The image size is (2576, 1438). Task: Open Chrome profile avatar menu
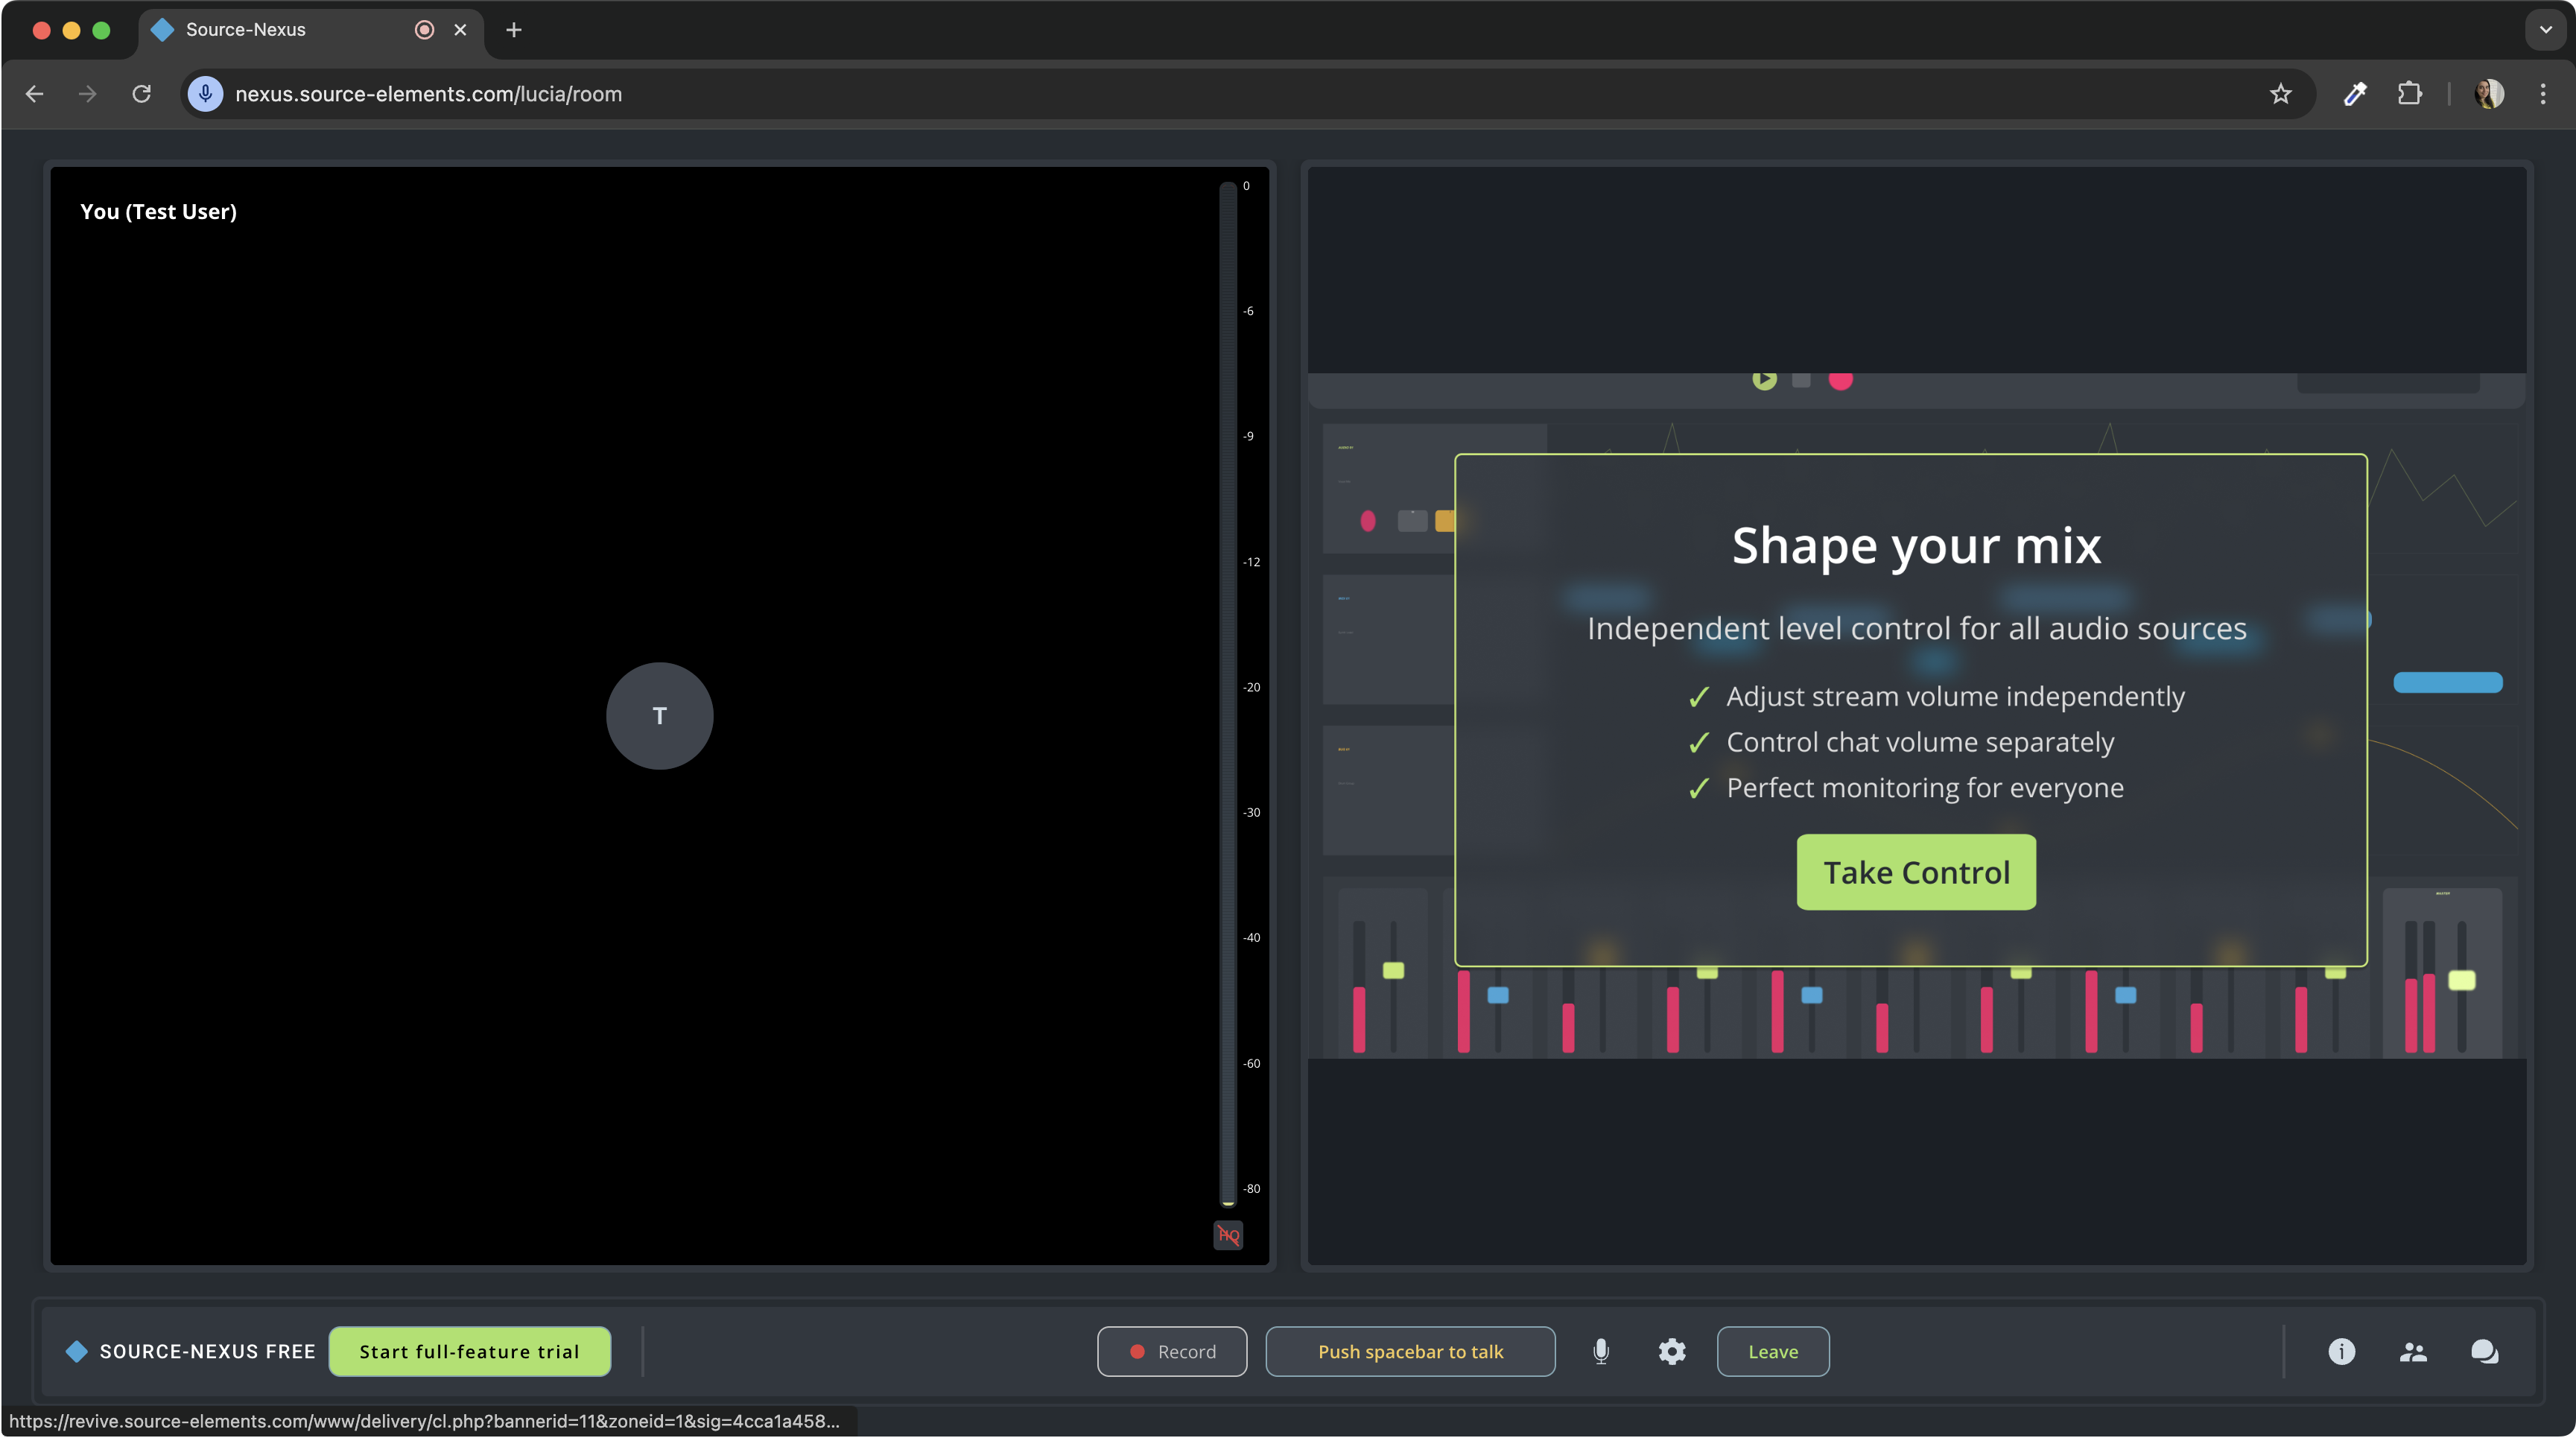(2488, 94)
